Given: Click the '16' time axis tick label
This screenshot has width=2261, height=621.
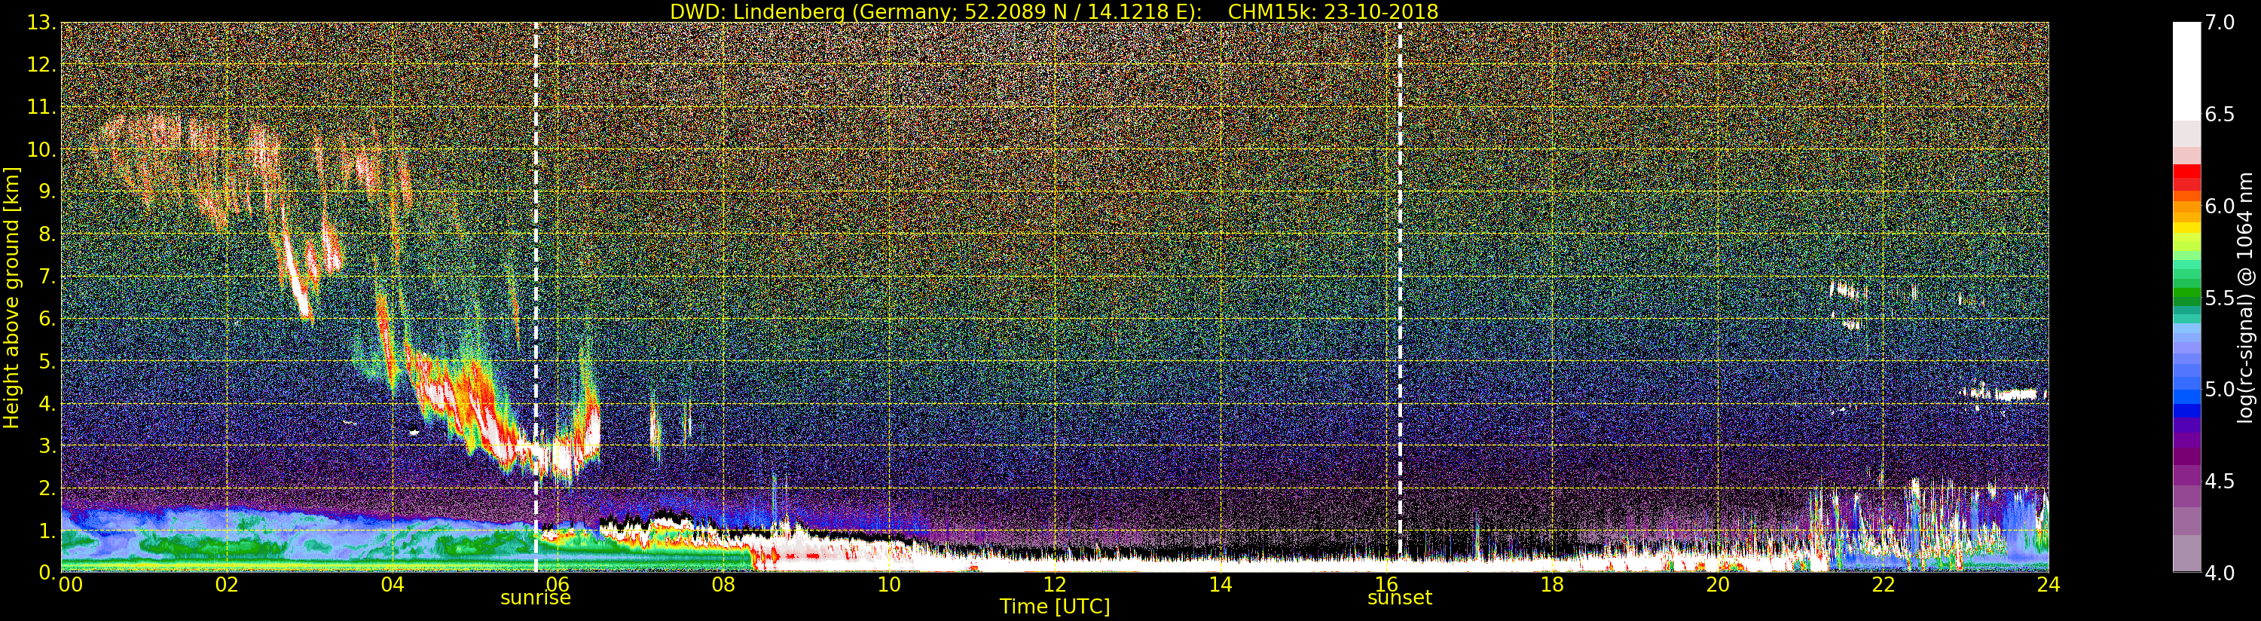Looking at the screenshot, I should [x=1387, y=585].
